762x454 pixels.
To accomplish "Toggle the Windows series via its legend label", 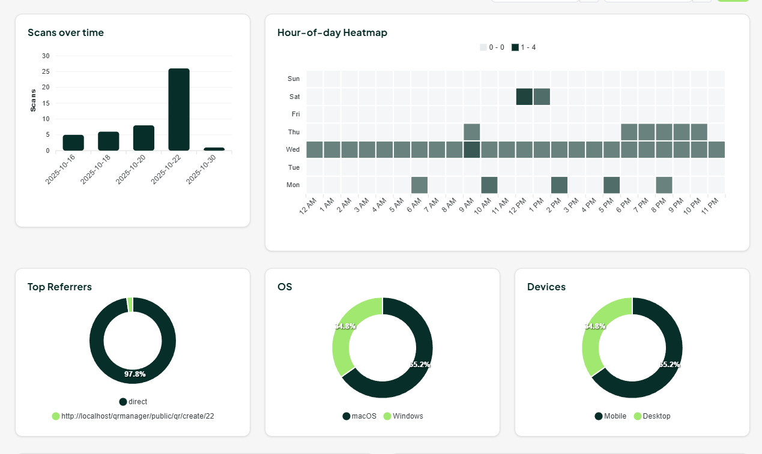I will pos(407,416).
